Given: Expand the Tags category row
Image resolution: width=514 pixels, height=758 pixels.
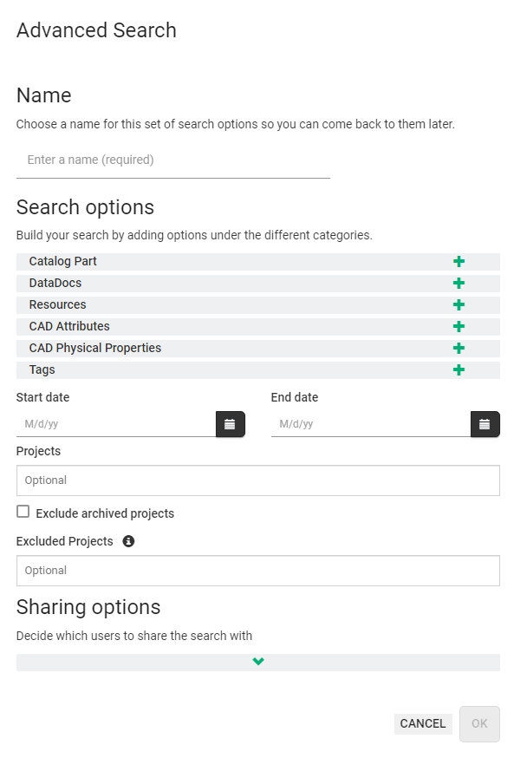Looking at the screenshot, I should [x=258, y=370].
